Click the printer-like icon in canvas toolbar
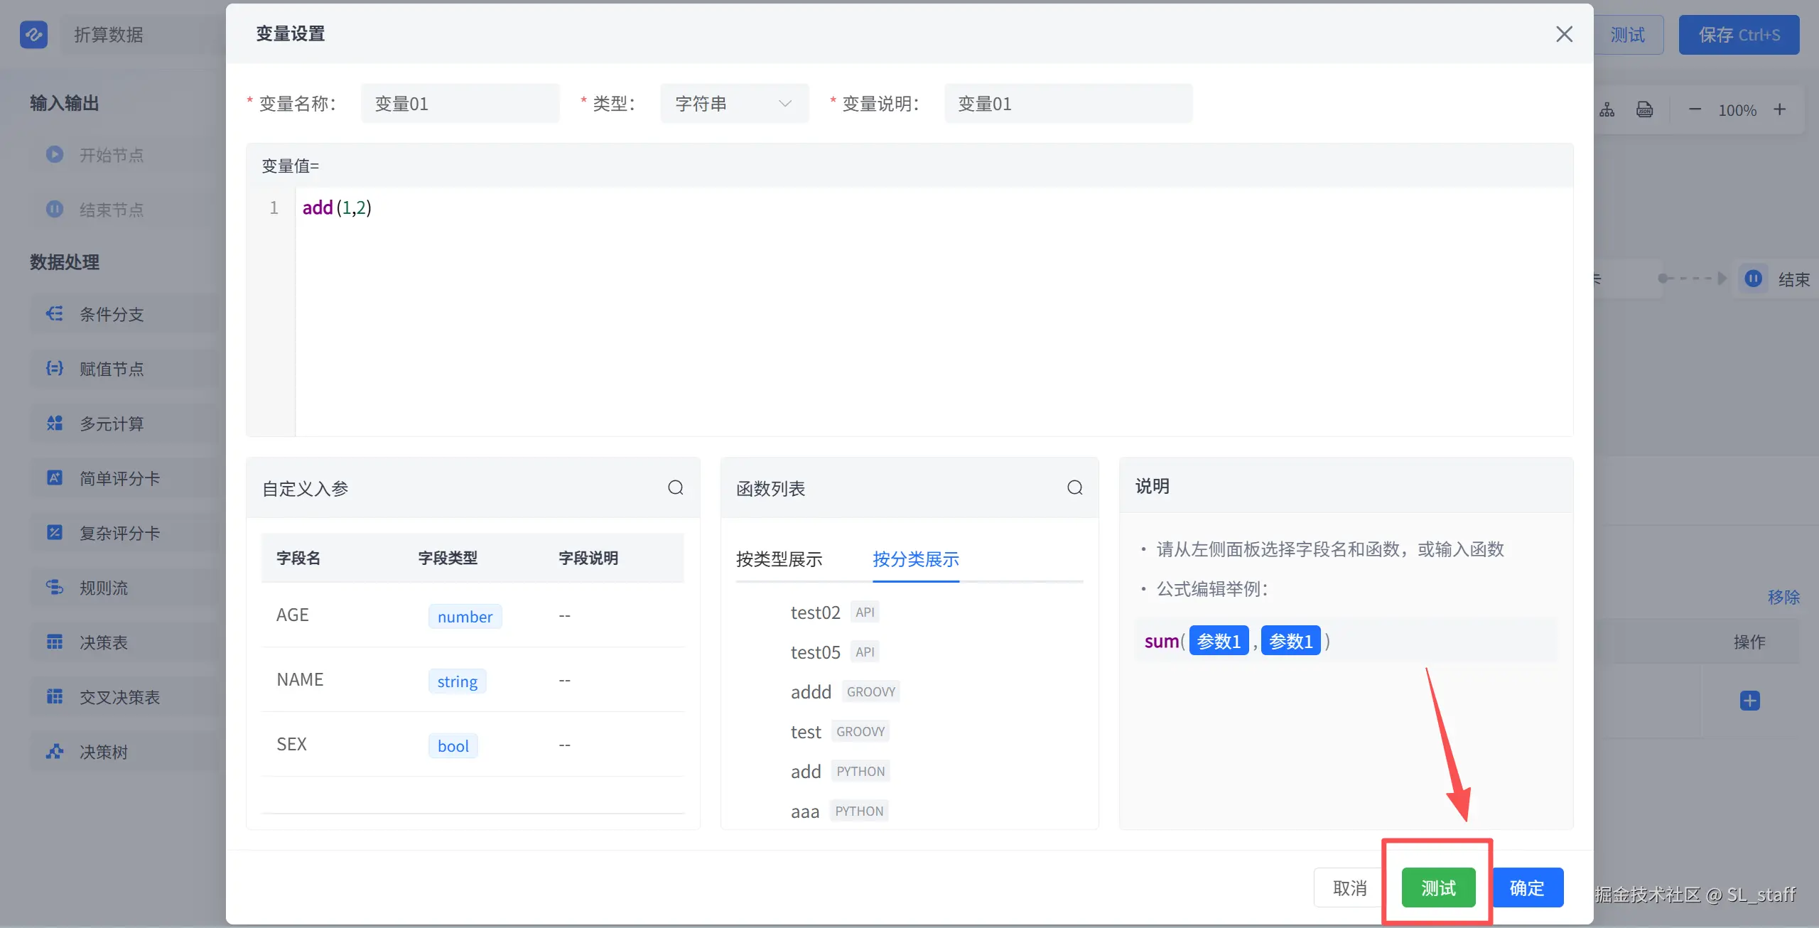1819x928 pixels. [1644, 110]
